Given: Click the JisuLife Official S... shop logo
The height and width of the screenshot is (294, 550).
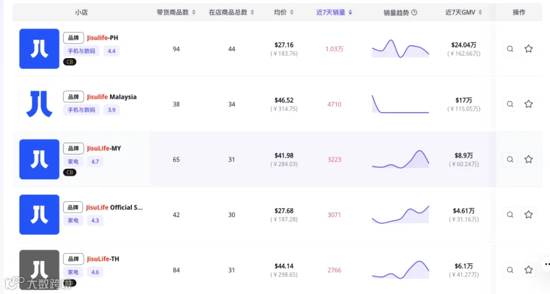Looking at the screenshot, I should tap(39, 215).
